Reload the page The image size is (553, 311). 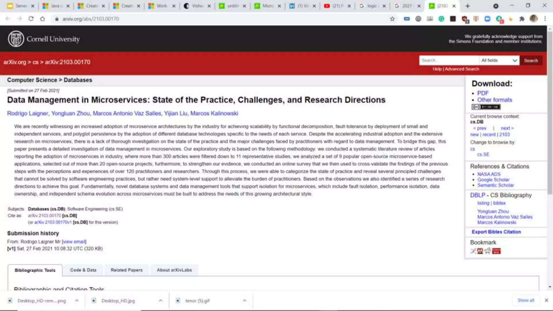coord(31,19)
